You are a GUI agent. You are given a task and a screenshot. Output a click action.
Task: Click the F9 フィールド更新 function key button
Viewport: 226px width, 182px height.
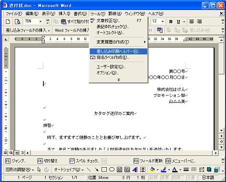(x=148, y=161)
